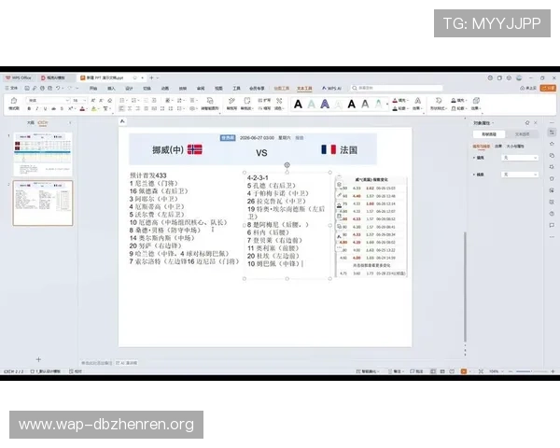The height and width of the screenshot is (448, 560).
Task: Toggle bold formatting in the ribbon
Action: (x=29, y=108)
